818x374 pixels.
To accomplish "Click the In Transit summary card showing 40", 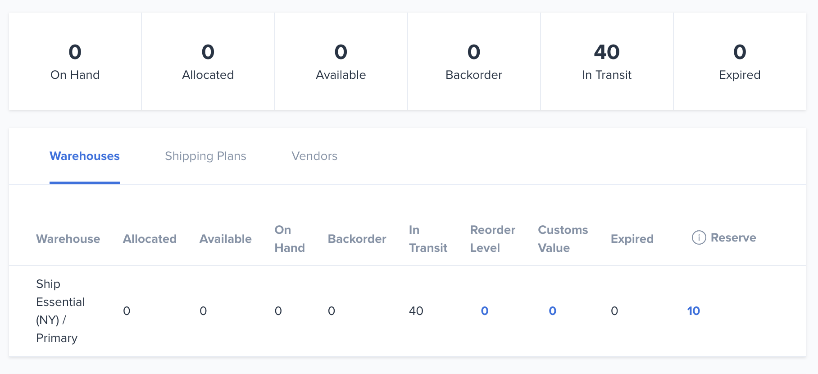I will point(607,61).
